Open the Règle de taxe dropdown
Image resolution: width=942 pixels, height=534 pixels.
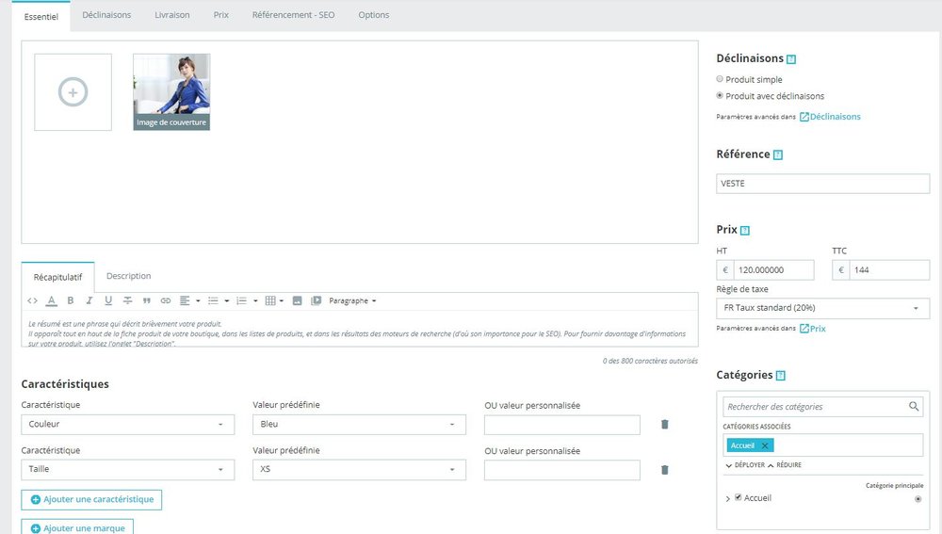pos(822,308)
